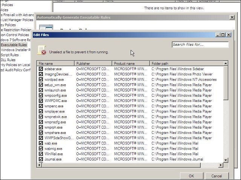Uncheck the wmpconfig.exe checkbox
241x180 pixels.
41,96
